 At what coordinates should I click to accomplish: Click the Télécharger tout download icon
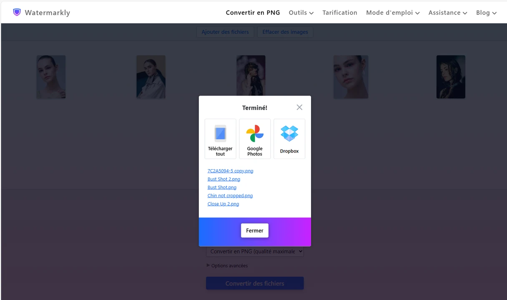220,139
